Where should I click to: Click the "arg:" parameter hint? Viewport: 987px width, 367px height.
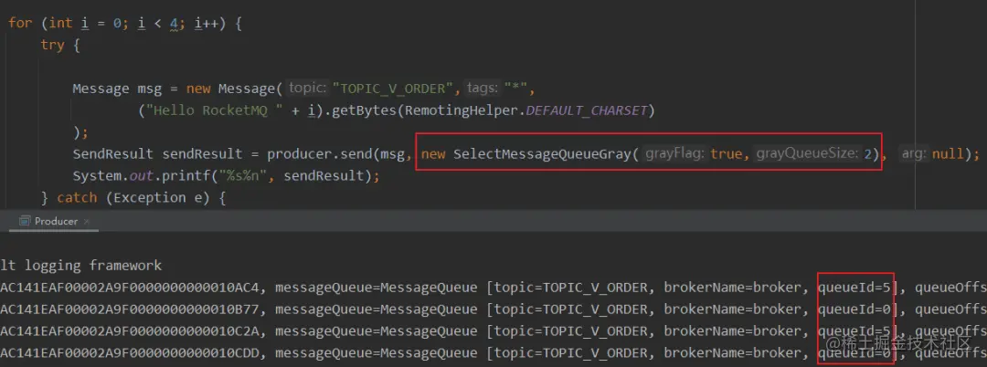pyautogui.click(x=915, y=154)
